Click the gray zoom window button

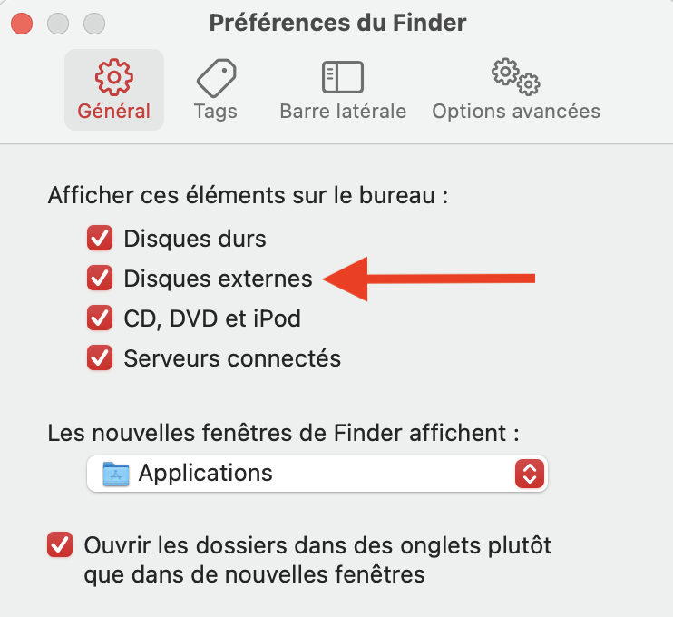[93, 23]
